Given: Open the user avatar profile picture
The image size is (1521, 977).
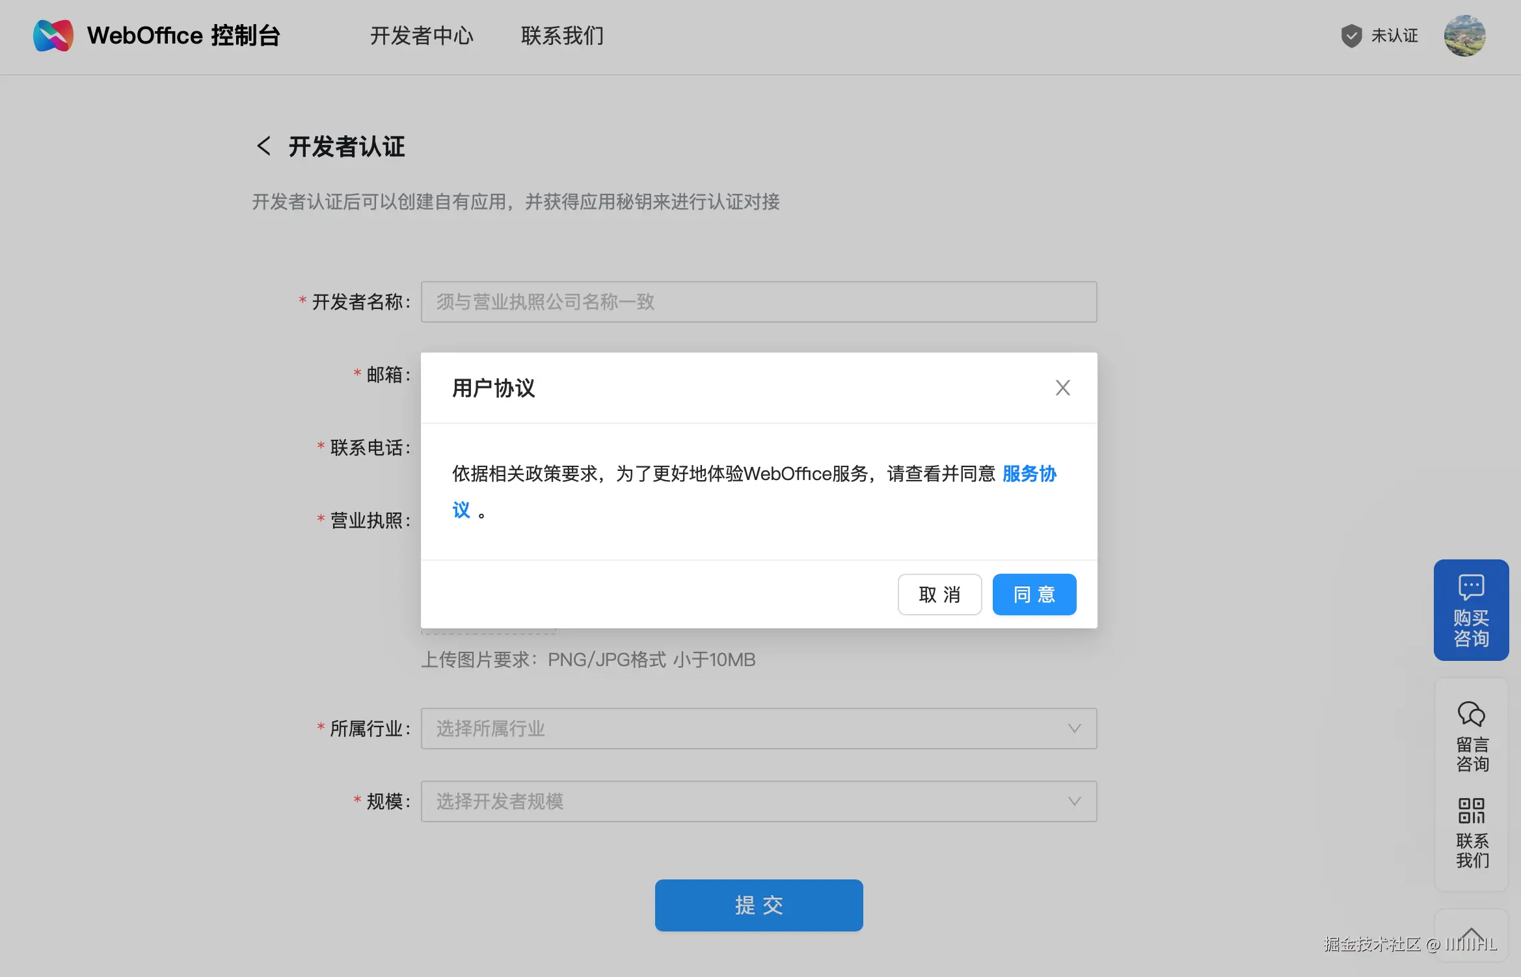Looking at the screenshot, I should pyautogui.click(x=1464, y=36).
